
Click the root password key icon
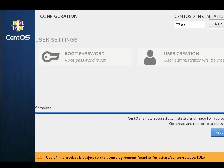click(x=51, y=57)
